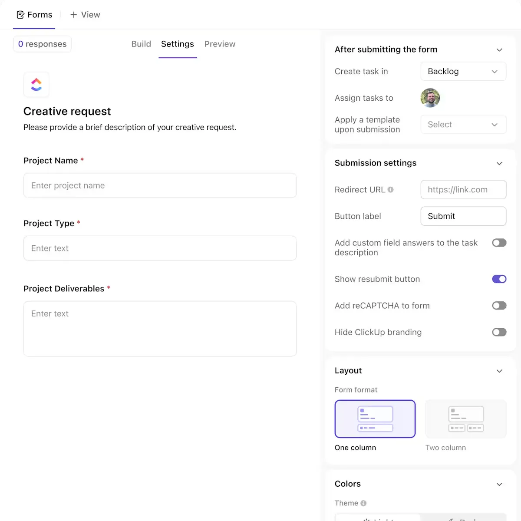Select the Settings tab
Image resolution: width=521 pixels, height=521 pixels.
pyautogui.click(x=178, y=44)
